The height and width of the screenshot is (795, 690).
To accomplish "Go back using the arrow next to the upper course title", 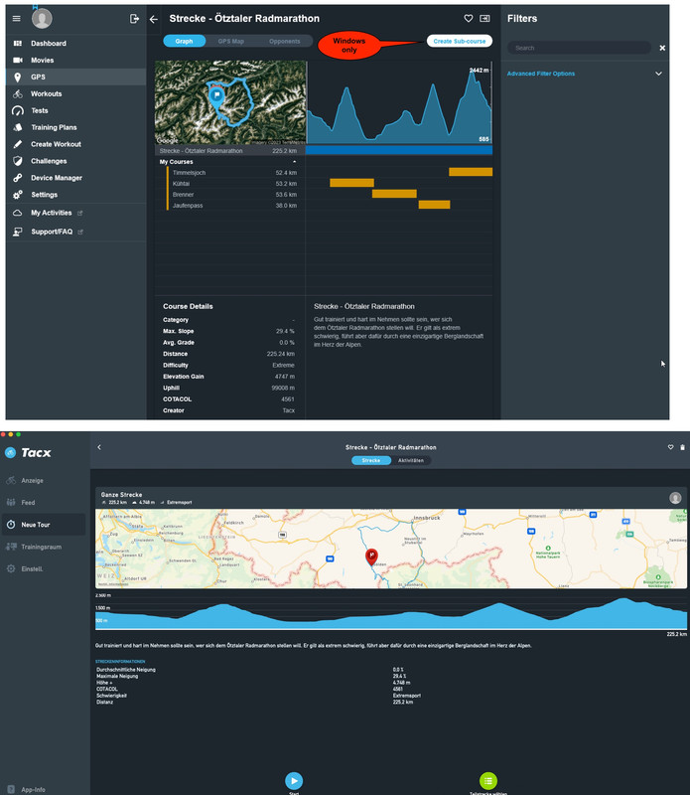I will 154,19.
